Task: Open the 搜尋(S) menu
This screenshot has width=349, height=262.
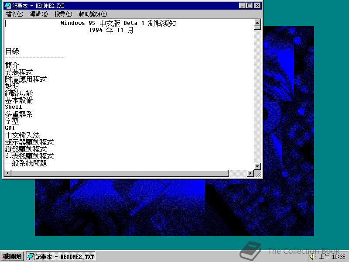Action: coord(63,14)
